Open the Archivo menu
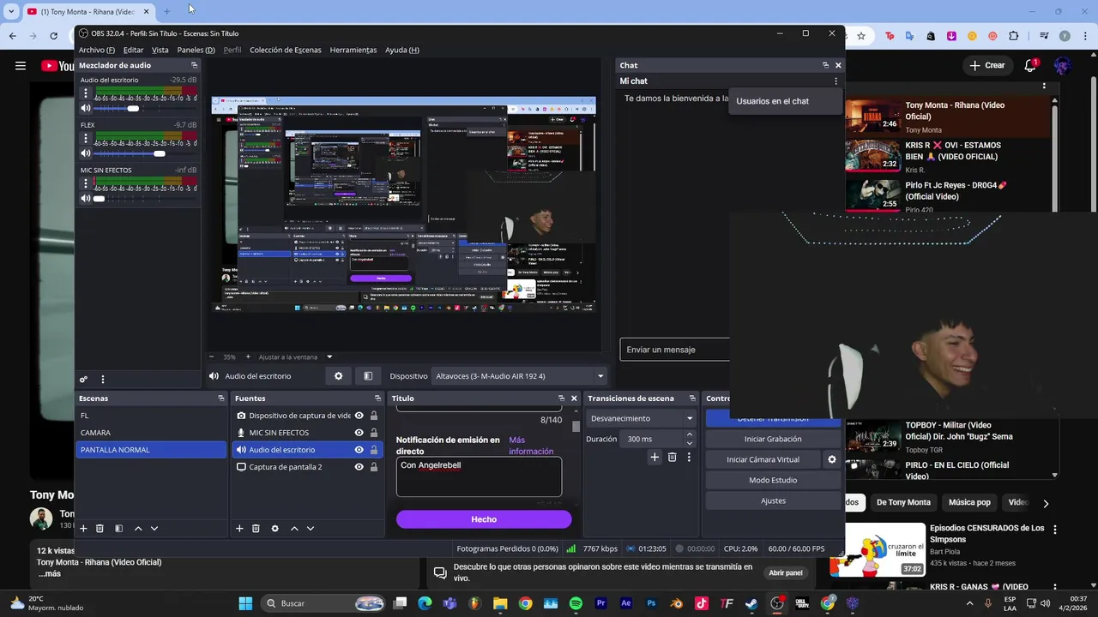This screenshot has height=617, width=1098. pos(96,50)
